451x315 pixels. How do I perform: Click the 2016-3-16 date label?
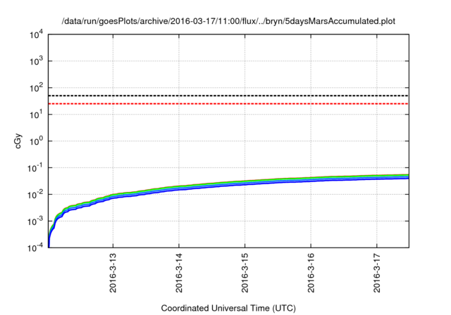click(311, 273)
